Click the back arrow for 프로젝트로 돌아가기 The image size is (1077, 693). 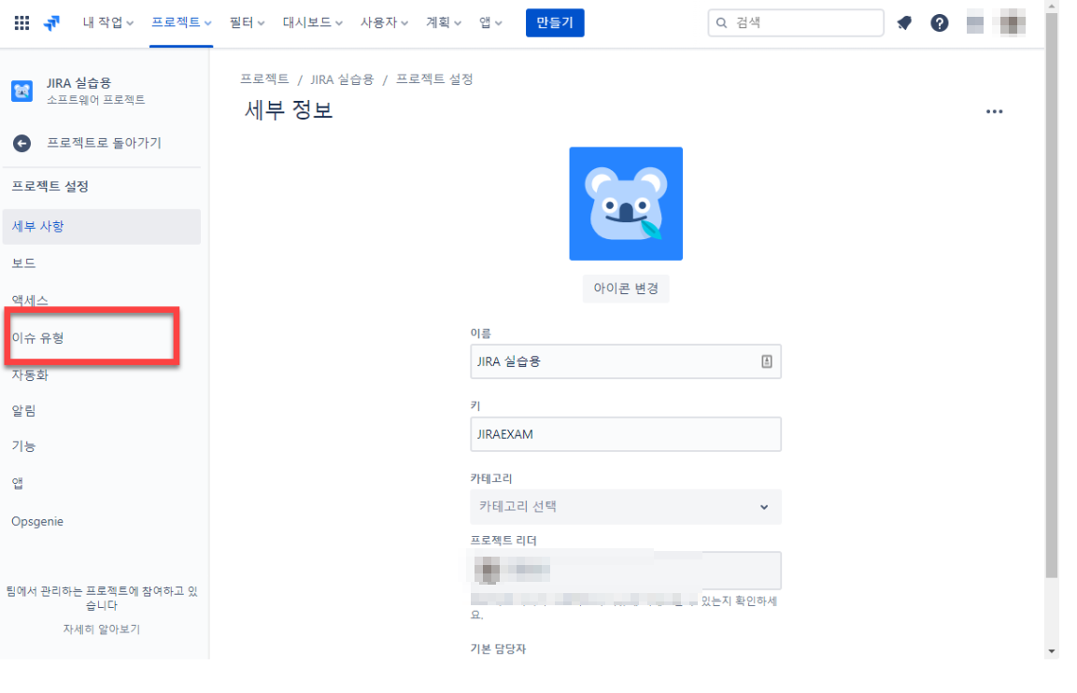point(22,143)
